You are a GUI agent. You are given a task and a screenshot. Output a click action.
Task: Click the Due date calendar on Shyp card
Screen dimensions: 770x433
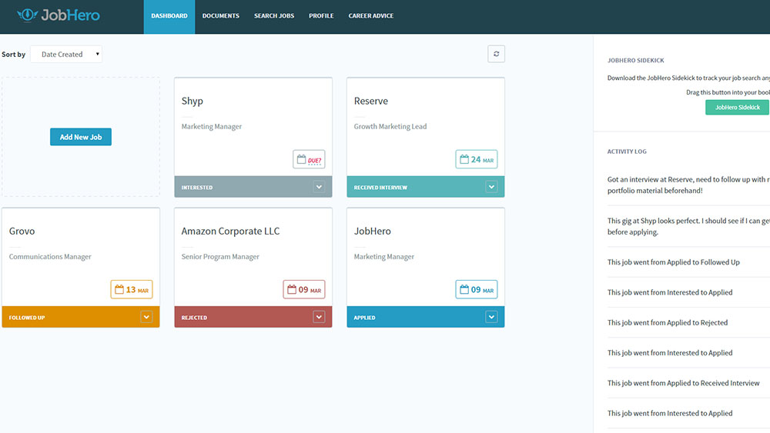[309, 159]
